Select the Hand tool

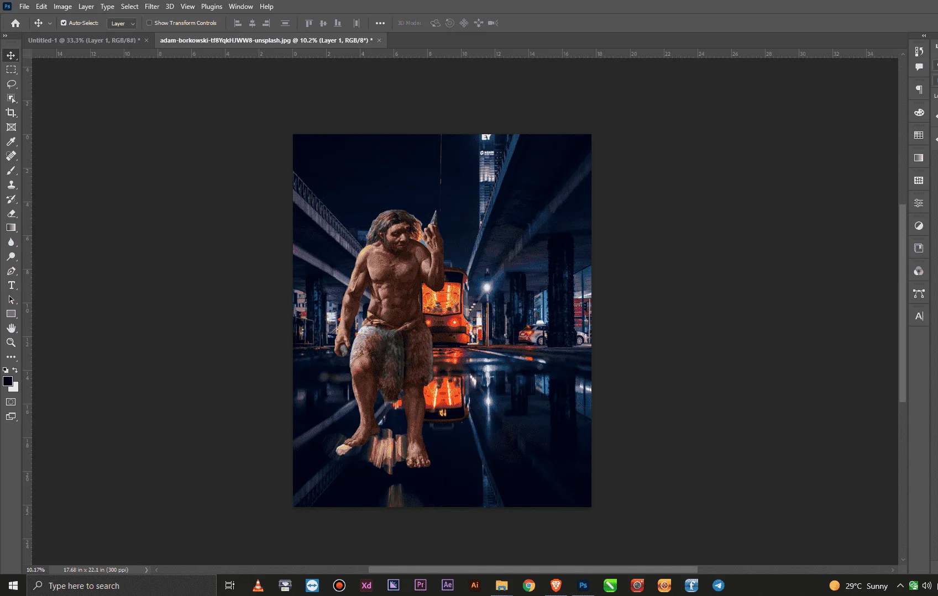(11, 328)
